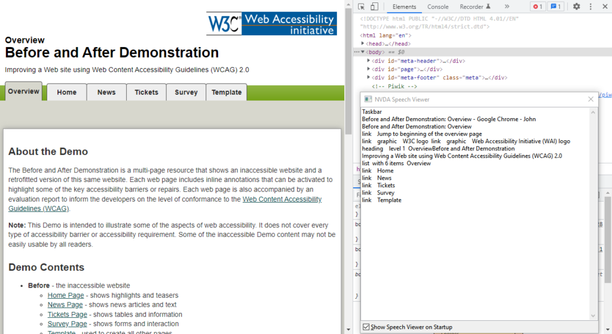This screenshot has height=334, width=612.
Task: Click 'link Tickets' line in Speech Viewer
Action: tap(378, 185)
